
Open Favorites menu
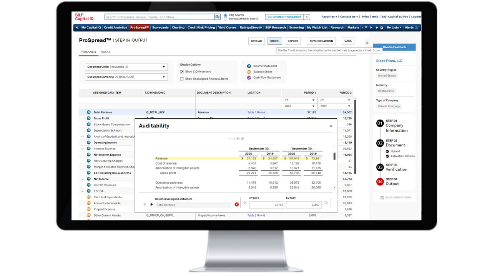[x=329, y=17]
